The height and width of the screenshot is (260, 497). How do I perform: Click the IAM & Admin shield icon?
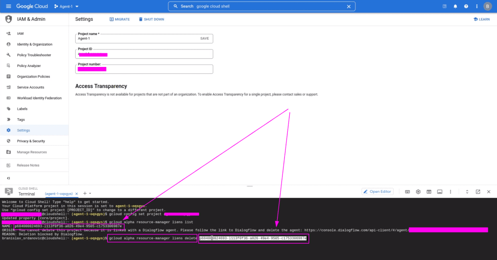pyautogui.click(x=9, y=19)
